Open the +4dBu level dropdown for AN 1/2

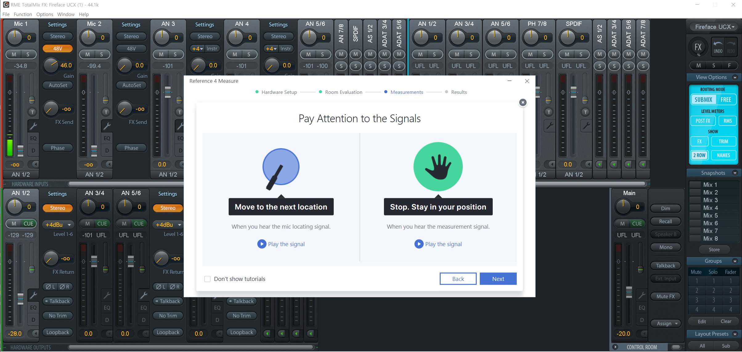58,225
